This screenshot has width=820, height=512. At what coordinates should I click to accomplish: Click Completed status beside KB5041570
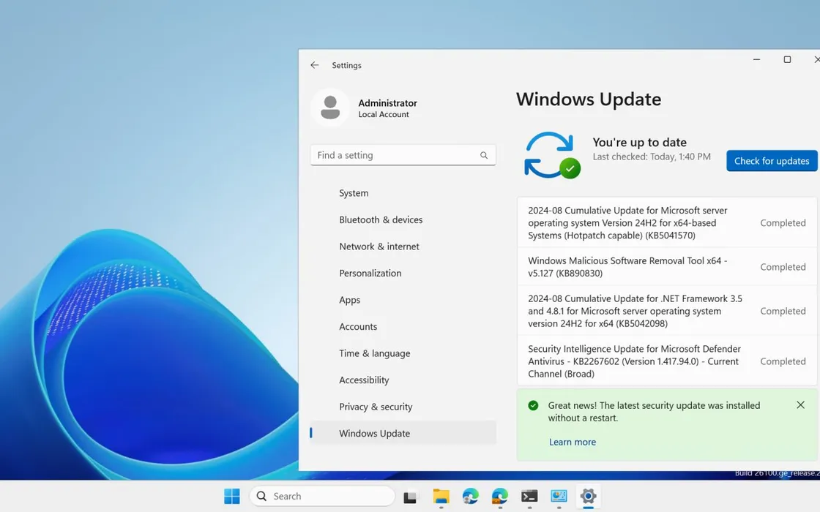point(783,222)
